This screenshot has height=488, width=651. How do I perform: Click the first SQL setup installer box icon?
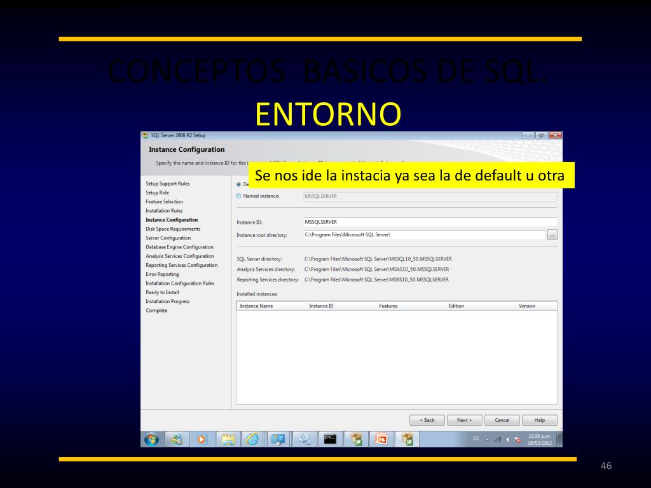[x=356, y=439]
